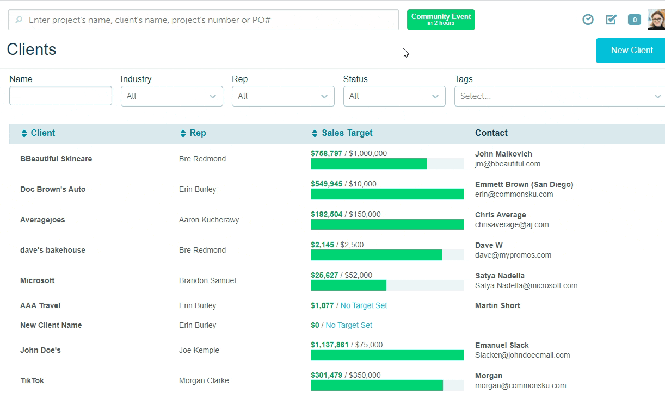
Task: Sort the table by the Rep column arrows
Action: (x=183, y=133)
